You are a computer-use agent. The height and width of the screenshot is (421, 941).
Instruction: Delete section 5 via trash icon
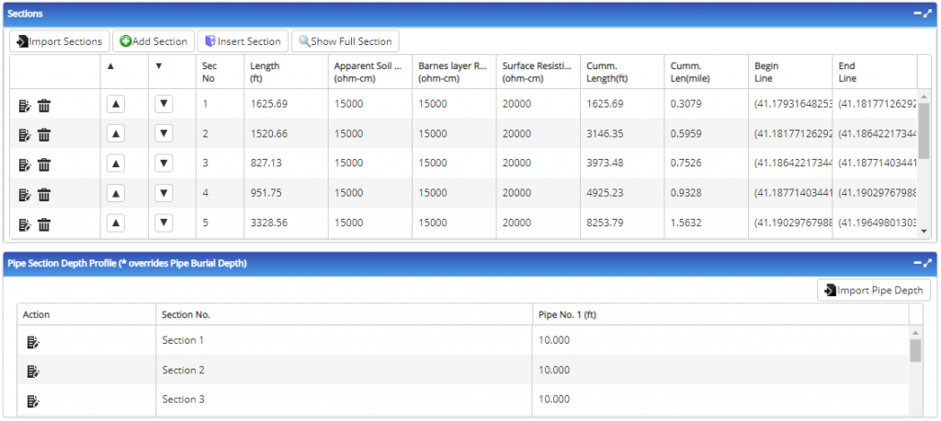pyautogui.click(x=44, y=224)
